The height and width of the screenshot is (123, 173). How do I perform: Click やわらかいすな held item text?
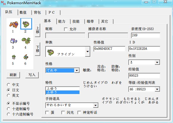point(59,105)
